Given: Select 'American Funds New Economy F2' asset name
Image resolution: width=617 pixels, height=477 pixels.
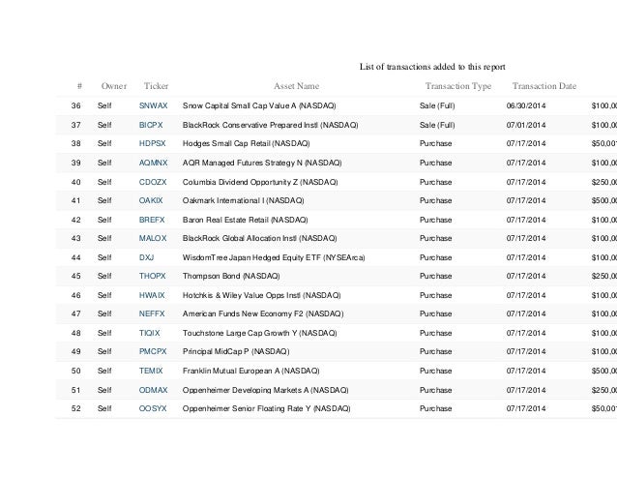Looking at the screenshot, I should pyautogui.click(x=243, y=313).
